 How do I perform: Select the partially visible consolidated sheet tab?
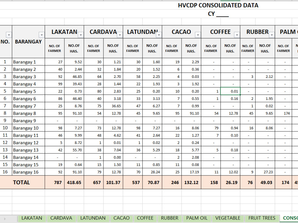289,218
